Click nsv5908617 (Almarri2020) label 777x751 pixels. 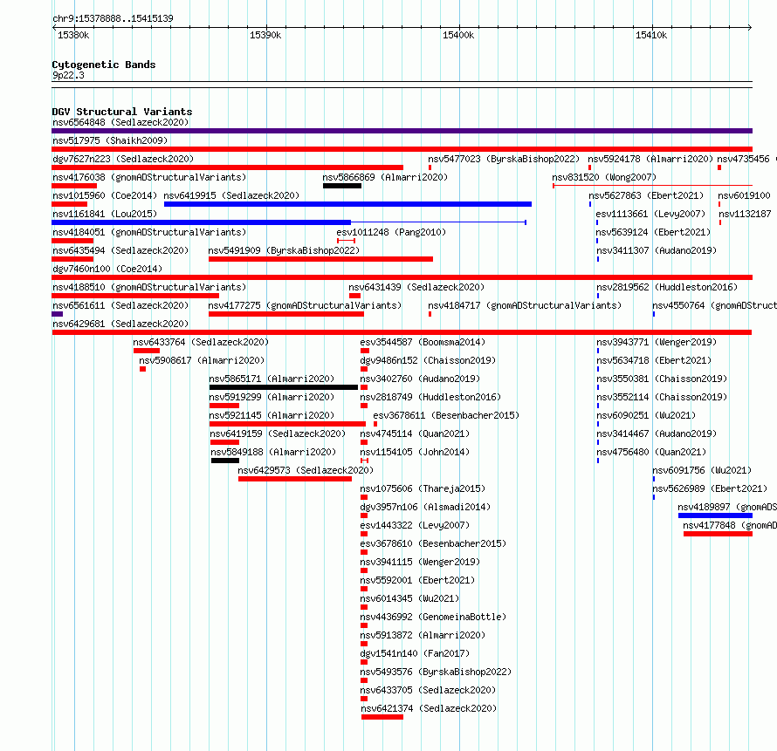click(202, 360)
